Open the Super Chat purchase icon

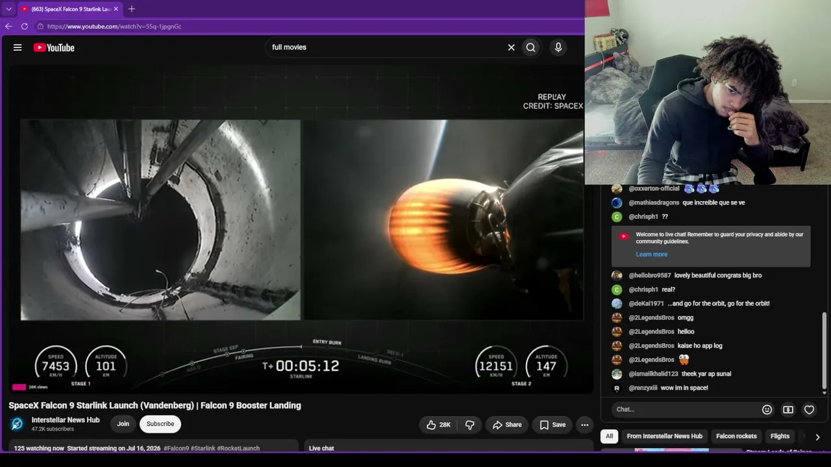(x=788, y=410)
